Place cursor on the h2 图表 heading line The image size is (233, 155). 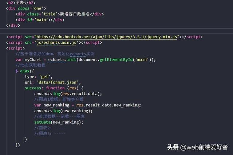click(x=21, y=3)
